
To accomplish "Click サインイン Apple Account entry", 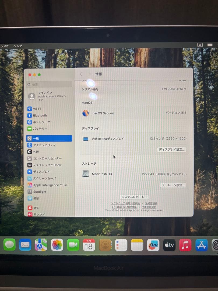I will pyautogui.click(x=49, y=96).
